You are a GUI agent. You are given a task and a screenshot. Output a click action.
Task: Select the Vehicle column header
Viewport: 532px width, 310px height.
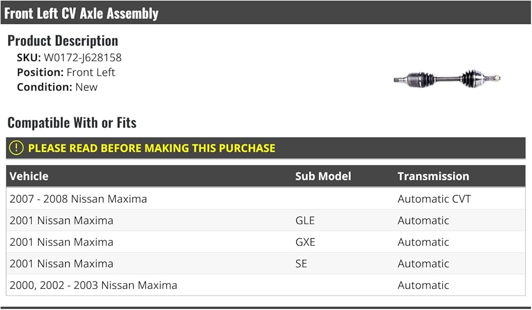[x=29, y=176]
